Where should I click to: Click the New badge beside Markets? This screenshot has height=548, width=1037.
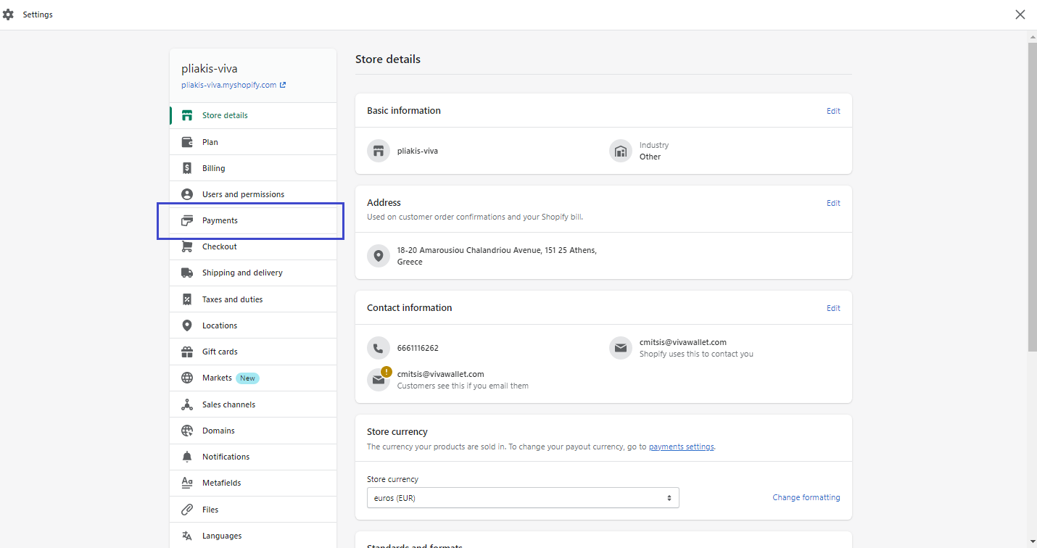(x=247, y=378)
